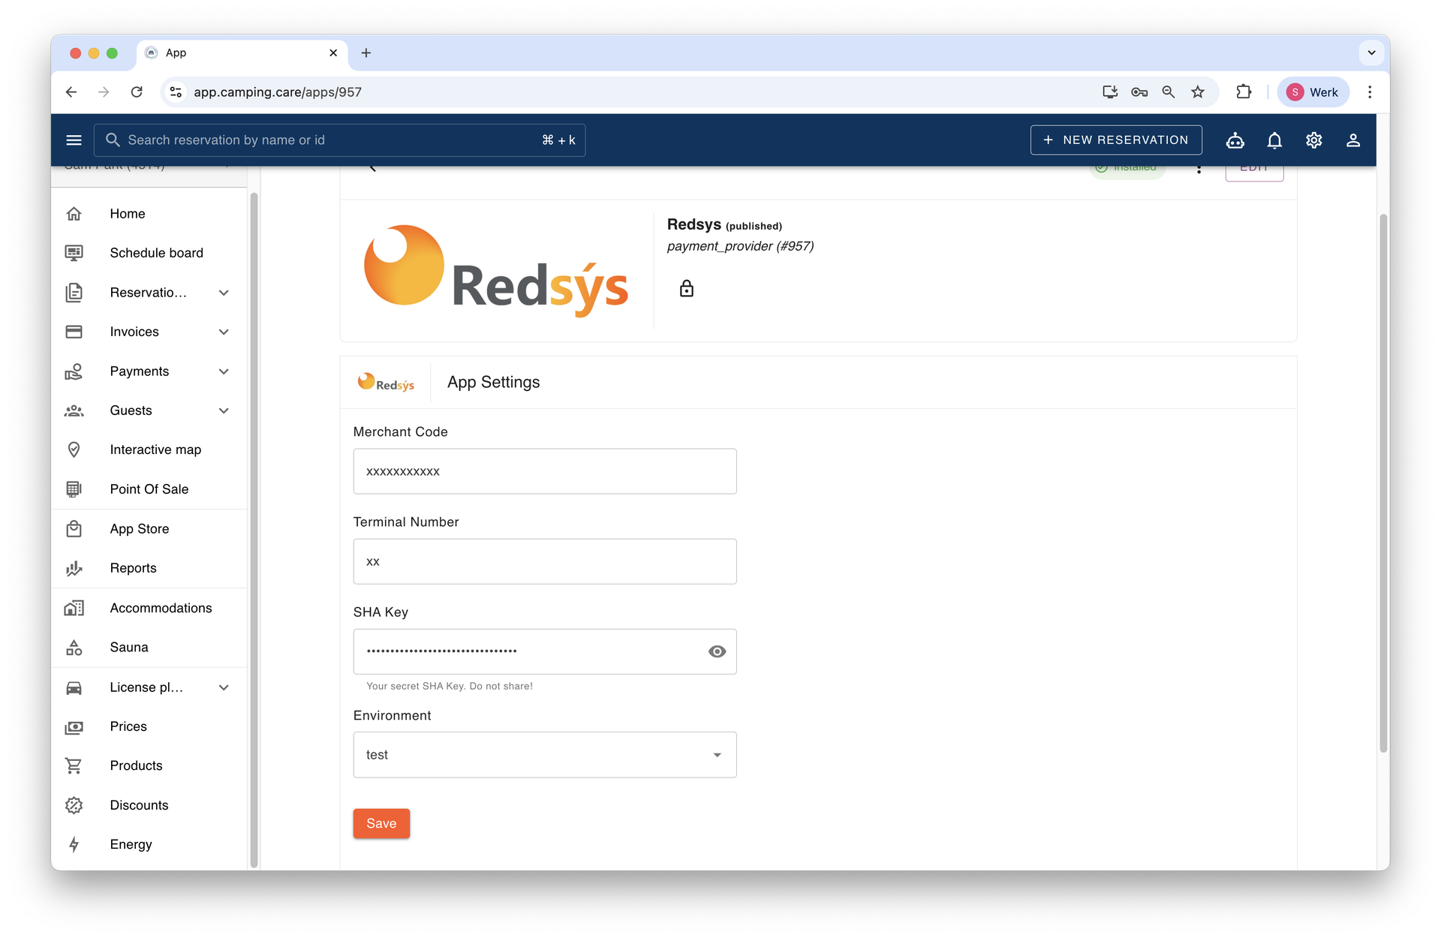1441x938 pixels.
Task: Click the Merchant Code input field
Action: 544,471
